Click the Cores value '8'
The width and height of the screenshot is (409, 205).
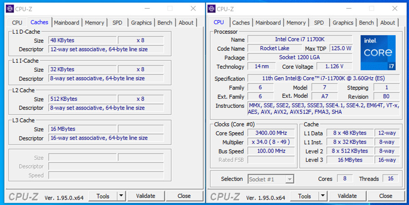pos(345,179)
